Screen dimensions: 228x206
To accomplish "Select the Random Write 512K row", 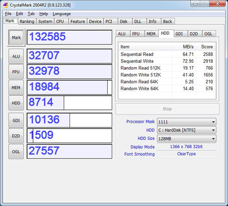I will point(167,75).
